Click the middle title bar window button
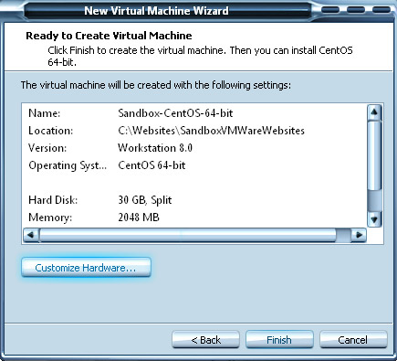 point(356,10)
